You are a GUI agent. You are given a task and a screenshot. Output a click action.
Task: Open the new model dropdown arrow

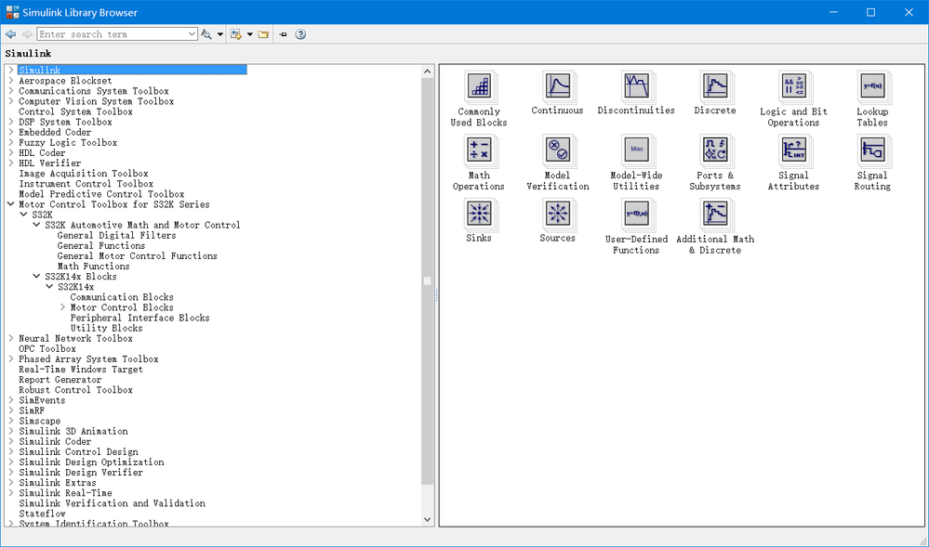tap(250, 34)
